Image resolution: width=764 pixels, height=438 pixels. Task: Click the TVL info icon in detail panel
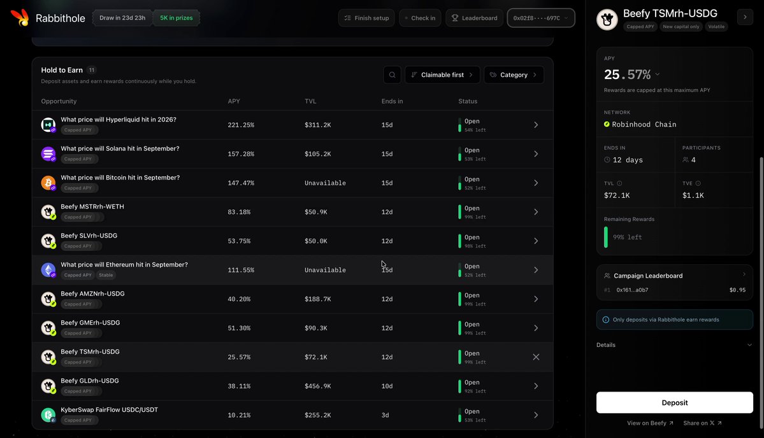[619, 183]
